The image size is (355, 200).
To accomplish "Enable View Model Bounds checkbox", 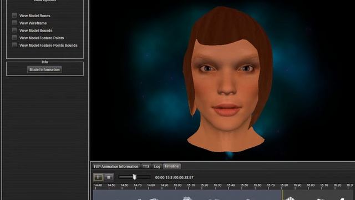I will point(14,30).
